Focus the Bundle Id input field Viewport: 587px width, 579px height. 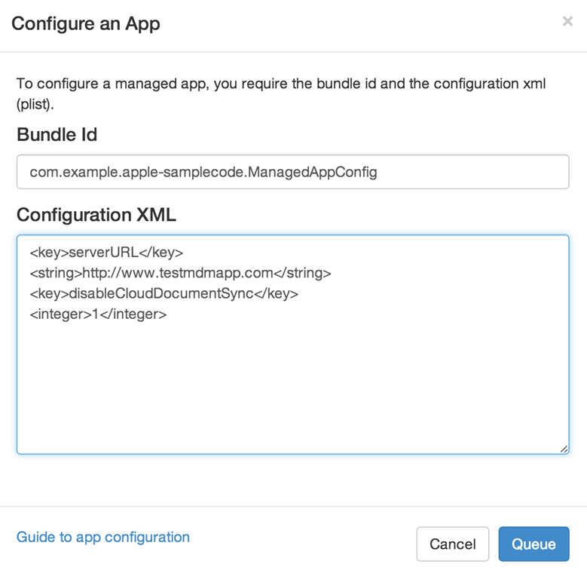click(292, 172)
